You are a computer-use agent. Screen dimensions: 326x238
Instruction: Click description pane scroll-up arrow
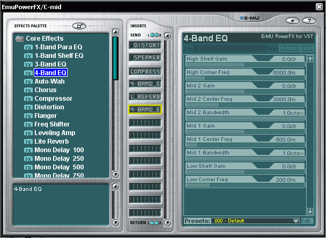coord(115,186)
